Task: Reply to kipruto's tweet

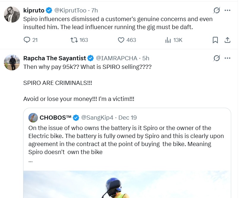Action: [27, 40]
